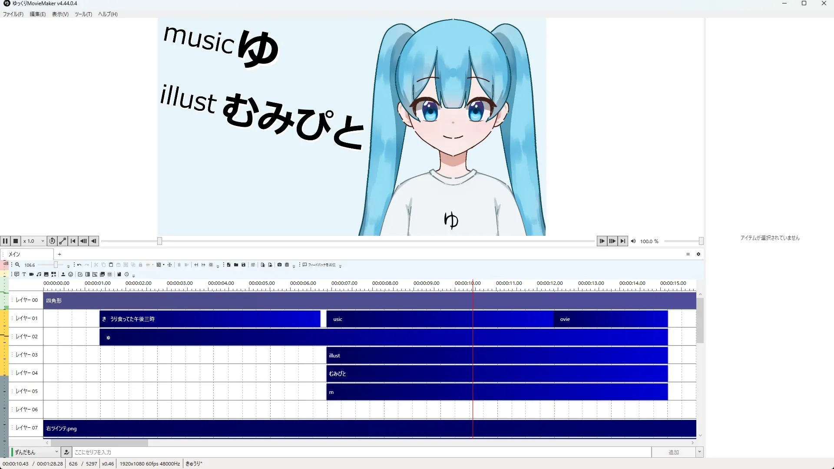The image size is (834, 469).
Task: Add a face item with the smiley icon
Action: point(70,274)
